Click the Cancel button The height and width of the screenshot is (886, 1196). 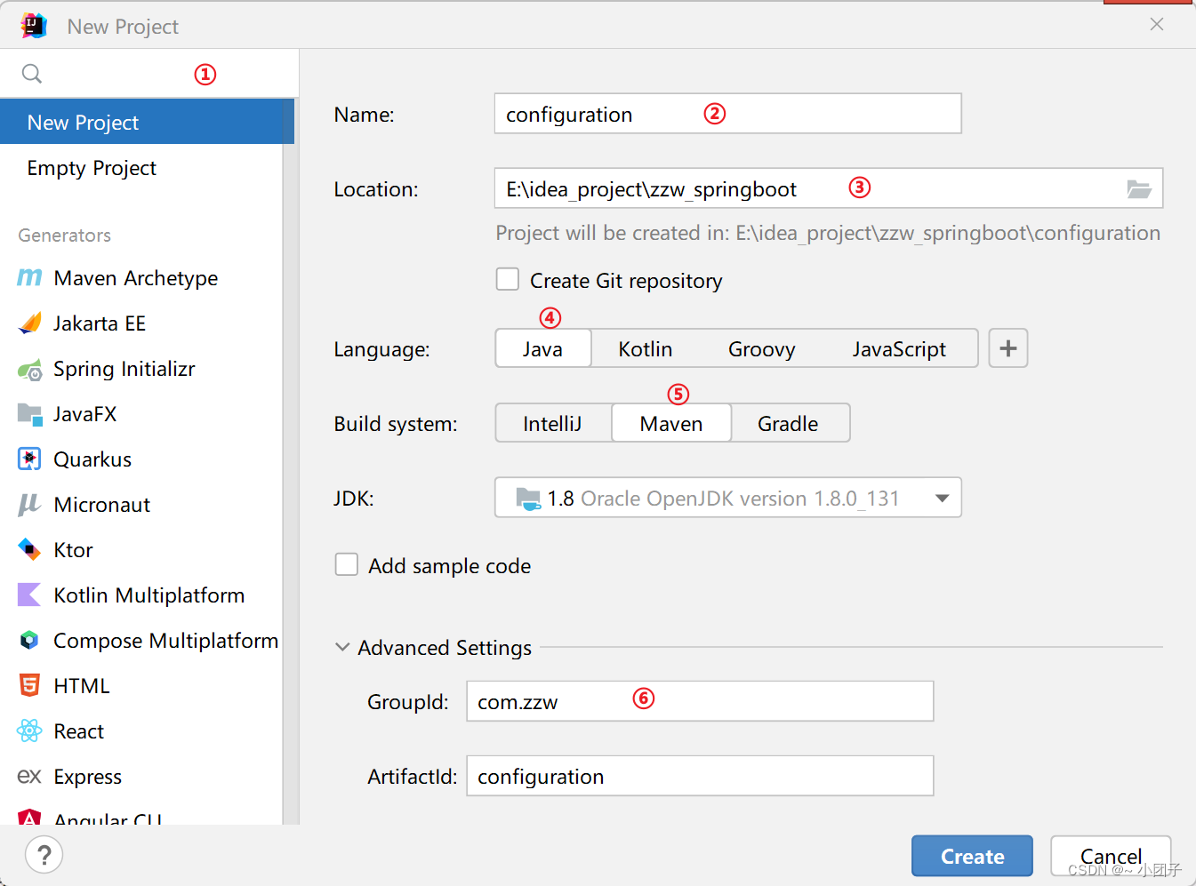(x=1111, y=856)
